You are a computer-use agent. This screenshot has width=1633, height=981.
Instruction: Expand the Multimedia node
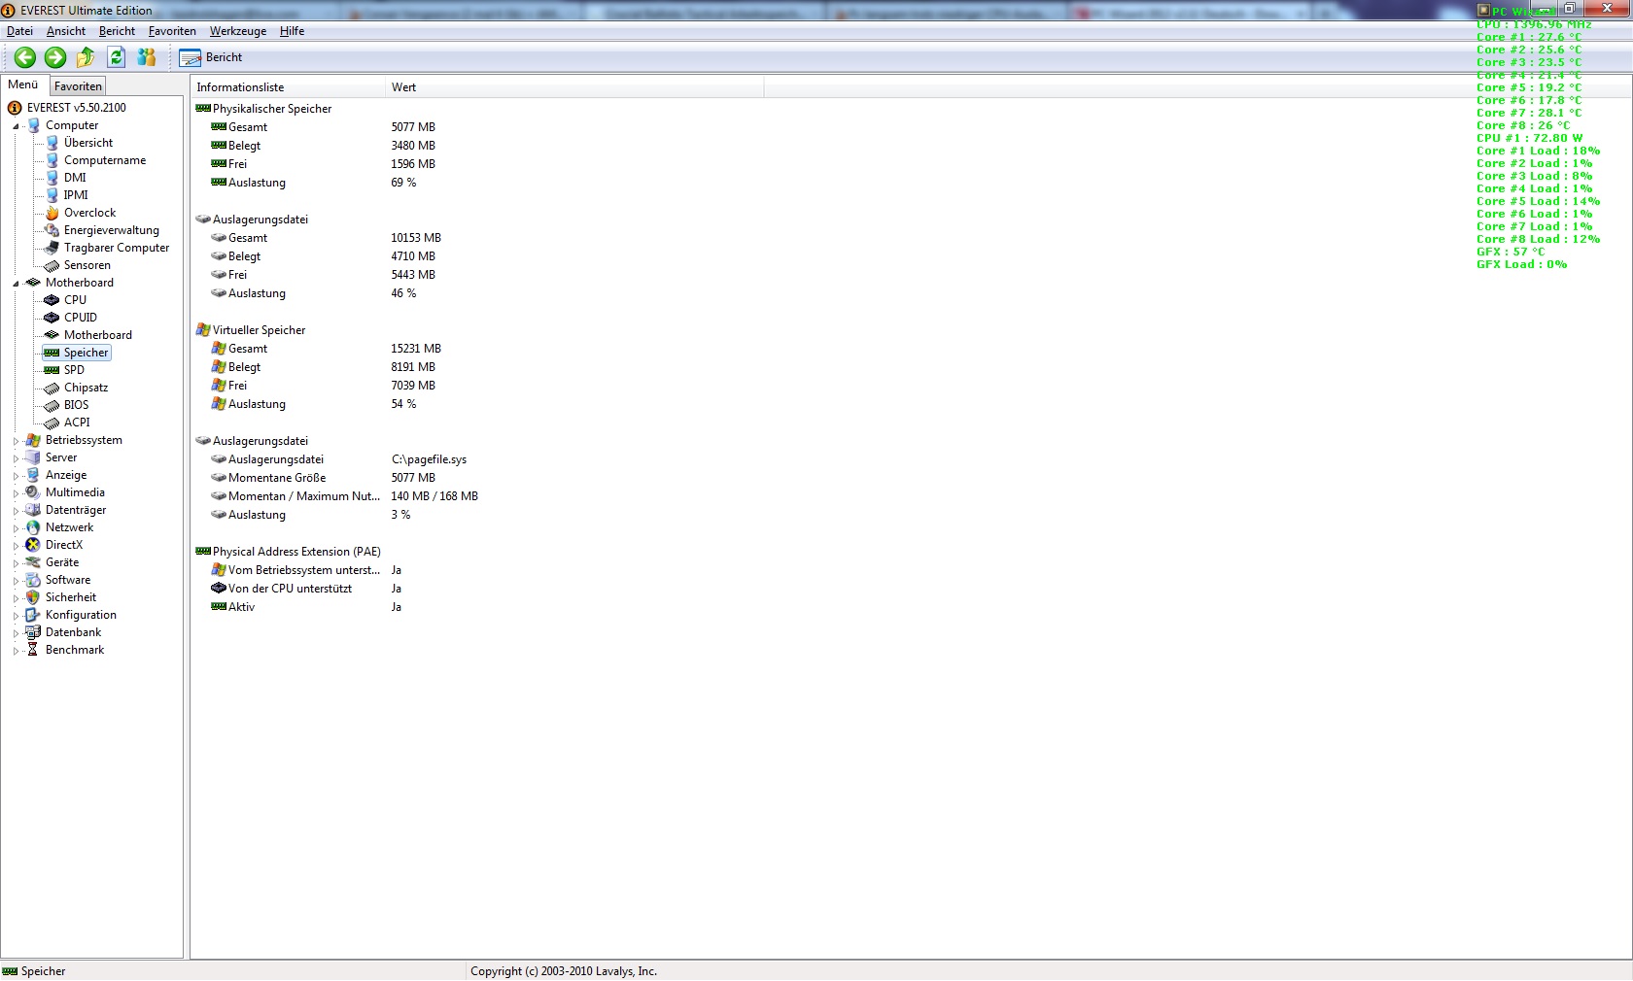[x=16, y=493]
